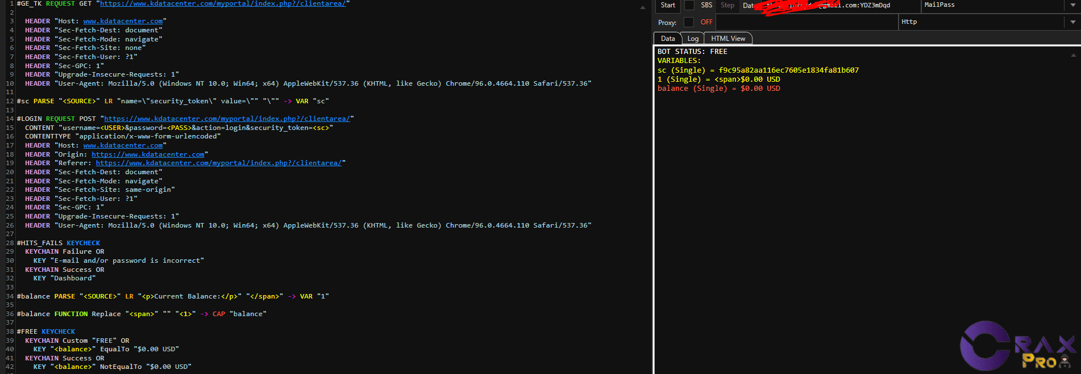Viewport: 1081px width, 374px height.
Task: Switch to the Data tab
Action: click(668, 39)
